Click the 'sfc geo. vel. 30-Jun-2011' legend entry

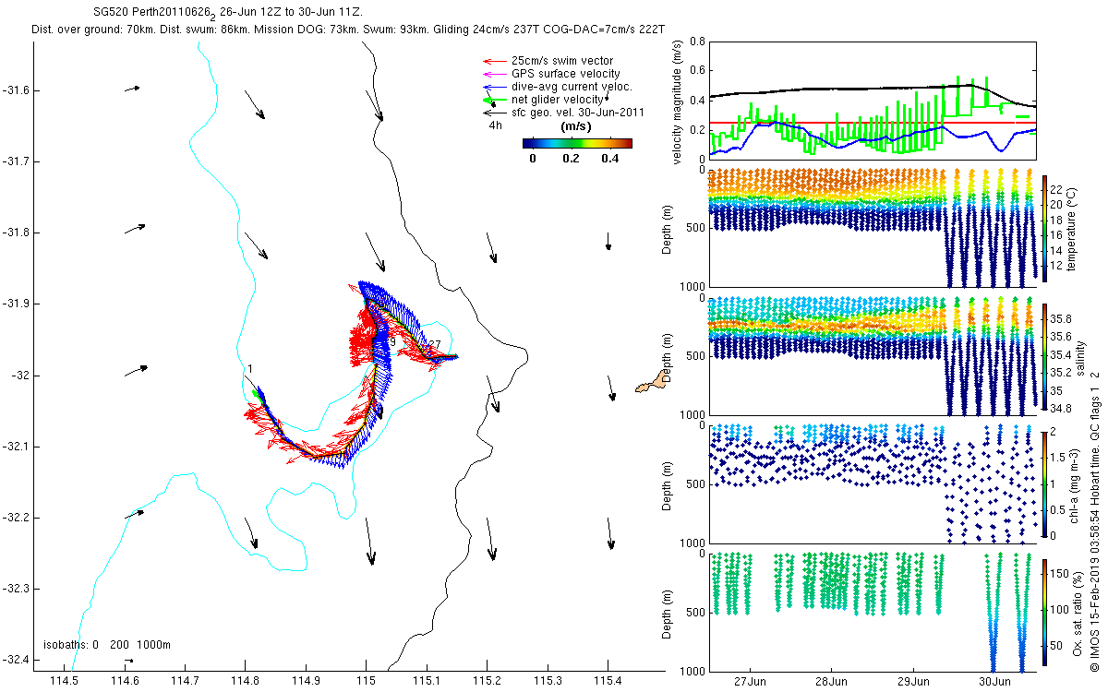(577, 113)
